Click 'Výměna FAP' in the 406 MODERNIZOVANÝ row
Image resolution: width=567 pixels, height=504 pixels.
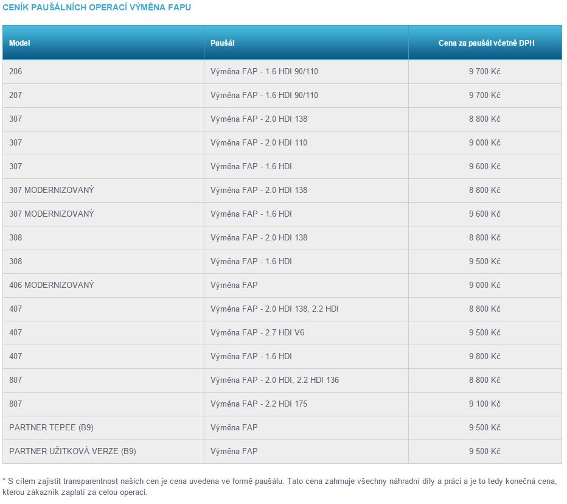coord(234,285)
